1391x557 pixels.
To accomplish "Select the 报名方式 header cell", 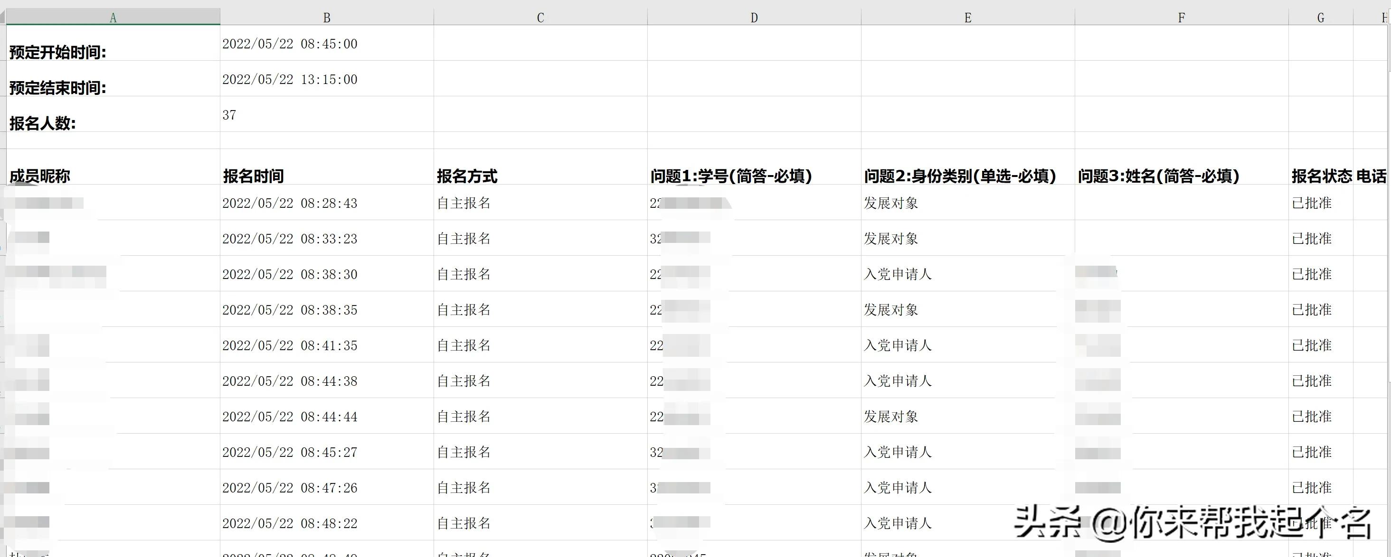I will click(467, 175).
